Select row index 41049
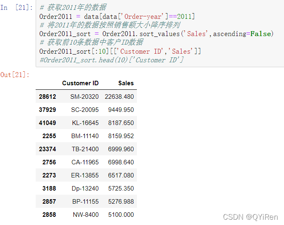This screenshot has height=225, width=284. 48,123
